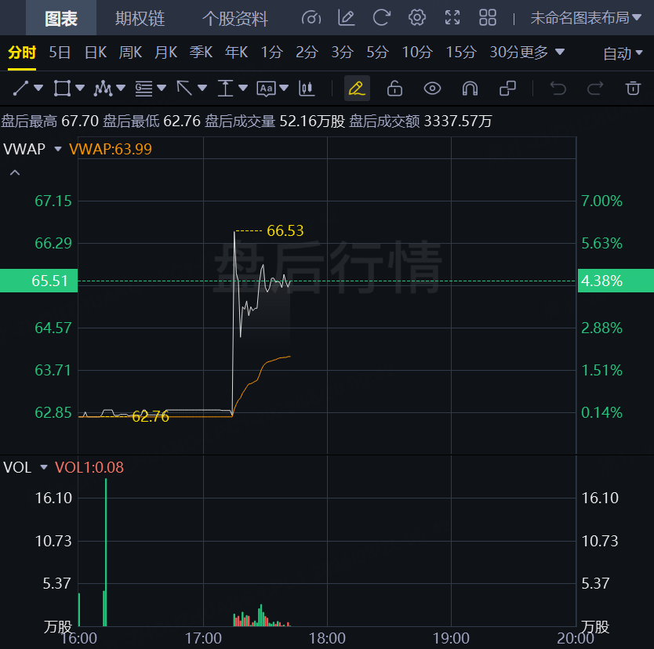Select the wave pattern drawing tool

click(x=103, y=89)
